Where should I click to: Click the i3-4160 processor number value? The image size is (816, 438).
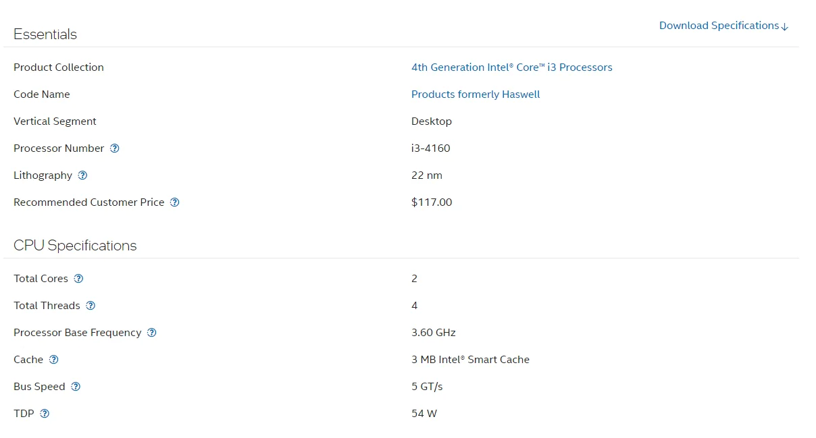pos(430,148)
